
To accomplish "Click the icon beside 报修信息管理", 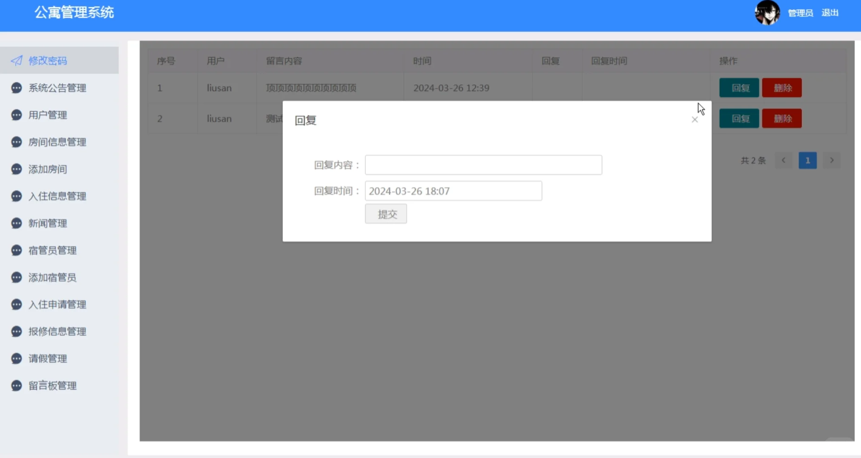I will (16, 331).
